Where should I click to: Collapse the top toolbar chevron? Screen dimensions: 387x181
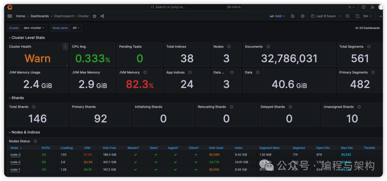[380, 16]
